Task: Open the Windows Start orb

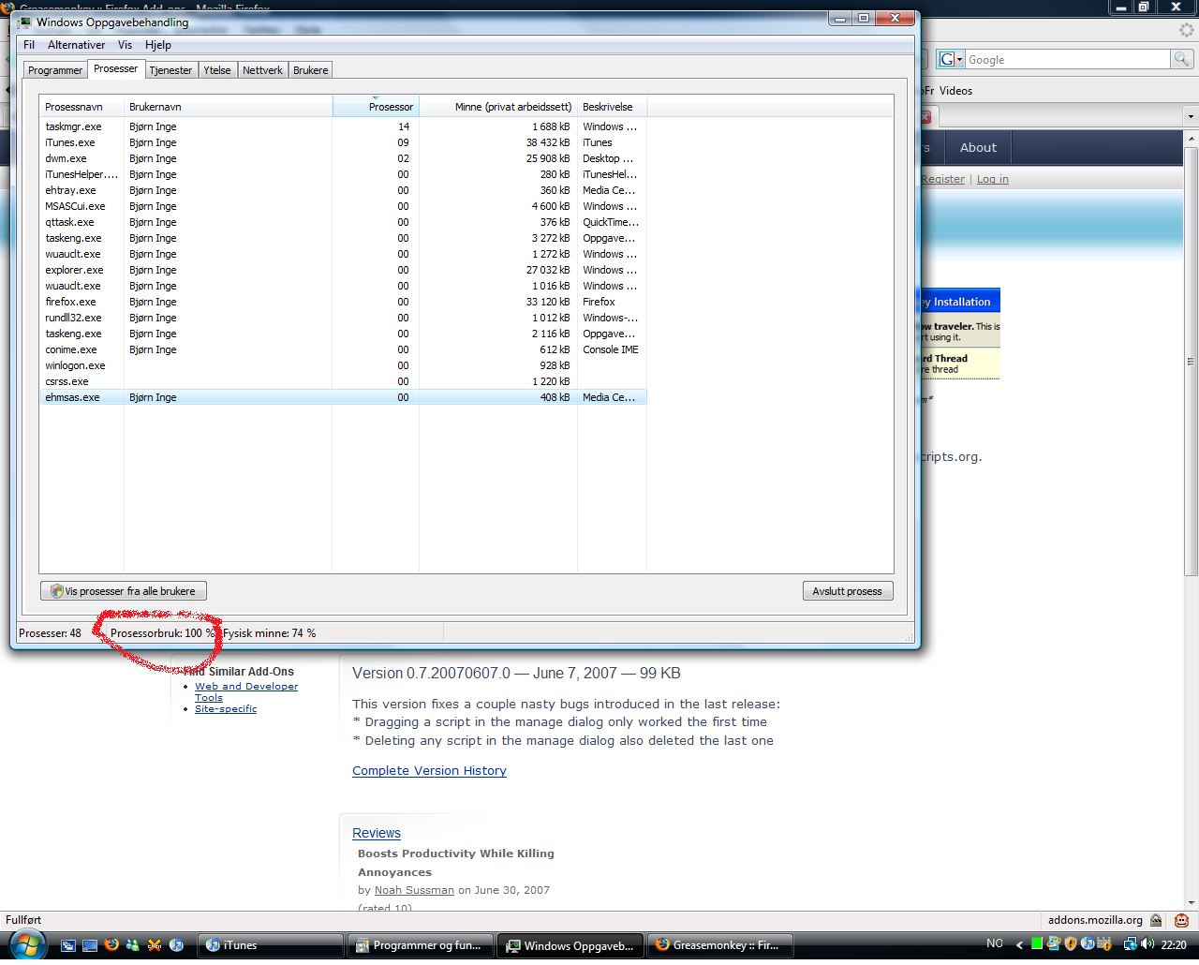Action: click(x=26, y=944)
